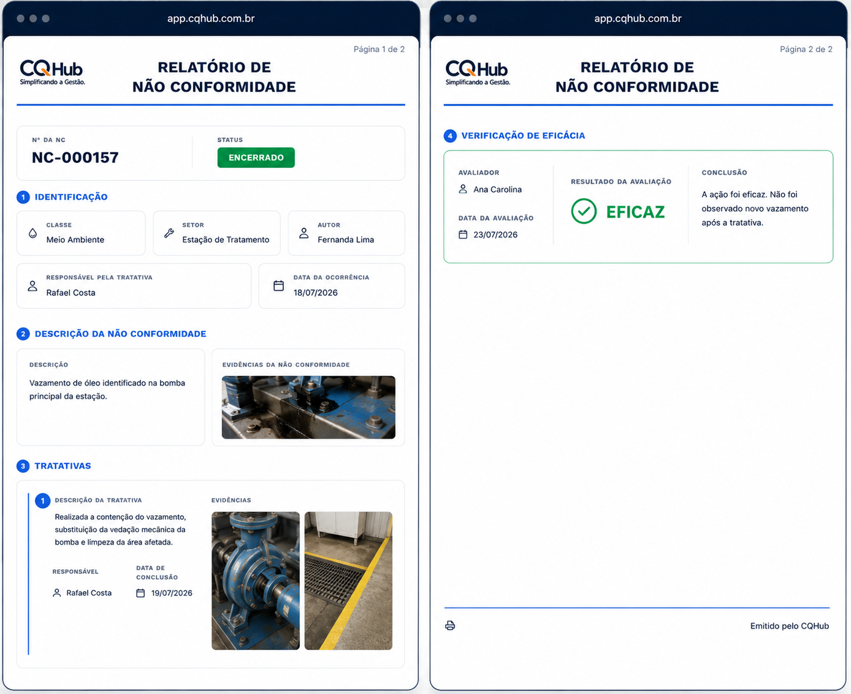This screenshot has height=694, width=851.
Task: Click the Página 1 de 2 label
Action: pyautogui.click(x=379, y=49)
